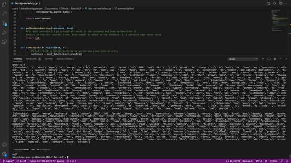Open errors and warnings count in status bar

coord(71,161)
